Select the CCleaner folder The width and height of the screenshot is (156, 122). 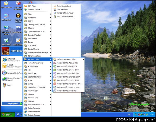coord(38,28)
